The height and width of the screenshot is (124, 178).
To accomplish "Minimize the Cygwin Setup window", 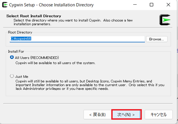I will (135, 5).
